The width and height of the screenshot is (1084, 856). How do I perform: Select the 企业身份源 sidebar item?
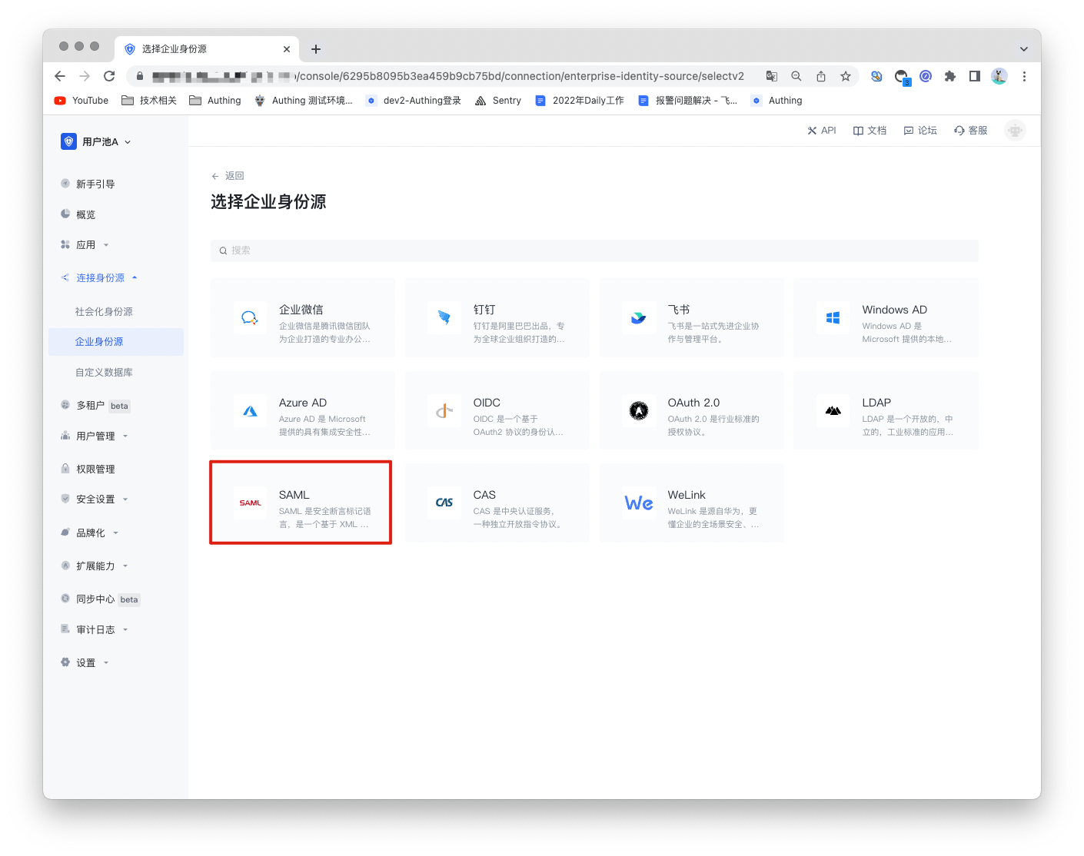click(99, 341)
